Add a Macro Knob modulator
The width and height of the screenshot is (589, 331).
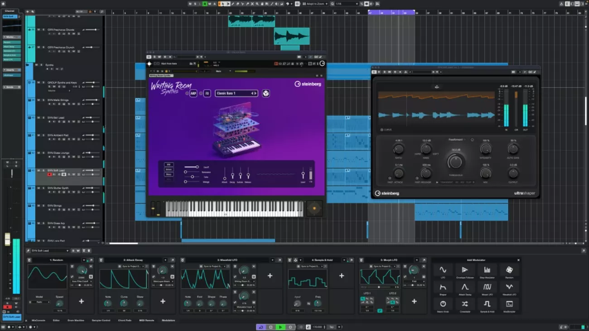[443, 304]
